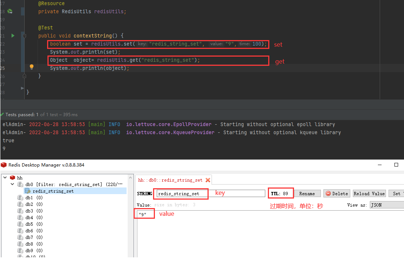Click the db3 database icon
404x268 pixels.
pos(20,211)
